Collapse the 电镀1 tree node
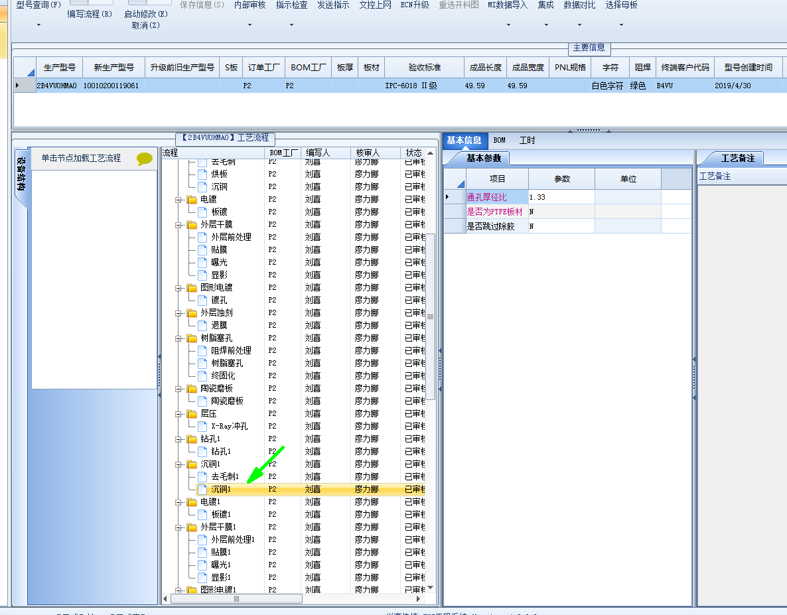This screenshot has width=787, height=615. tap(179, 502)
